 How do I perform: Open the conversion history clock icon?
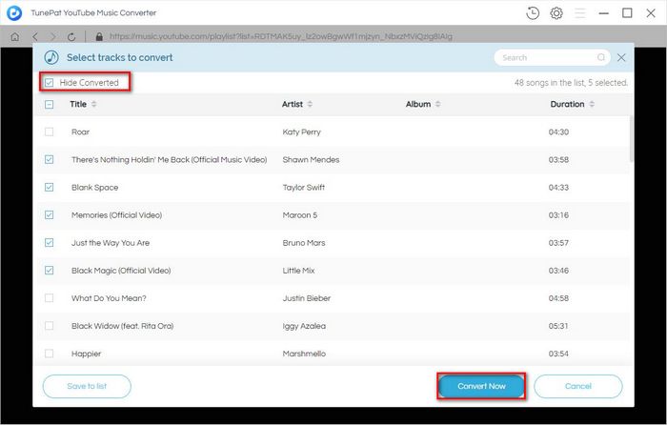(533, 13)
